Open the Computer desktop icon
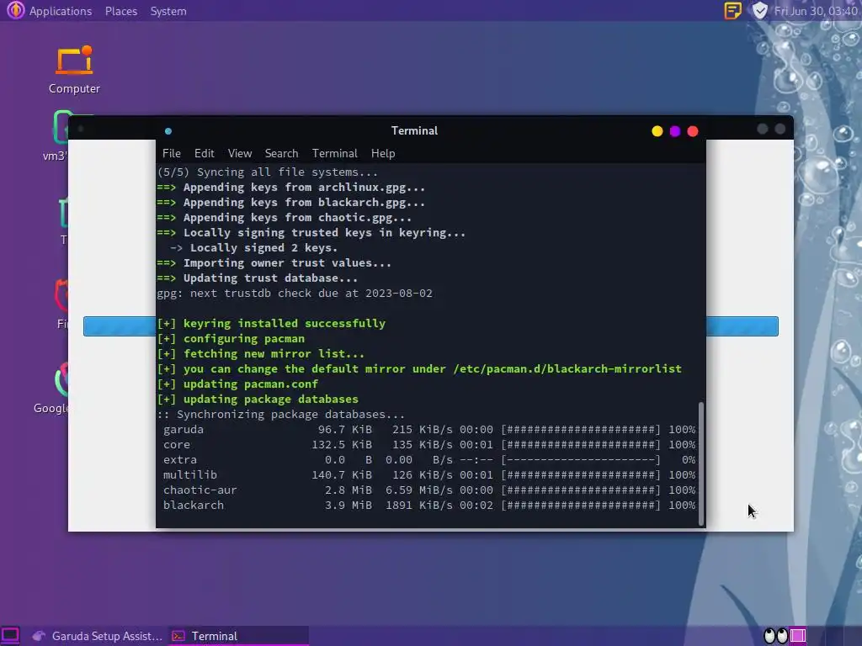The width and height of the screenshot is (862, 646). (74, 69)
